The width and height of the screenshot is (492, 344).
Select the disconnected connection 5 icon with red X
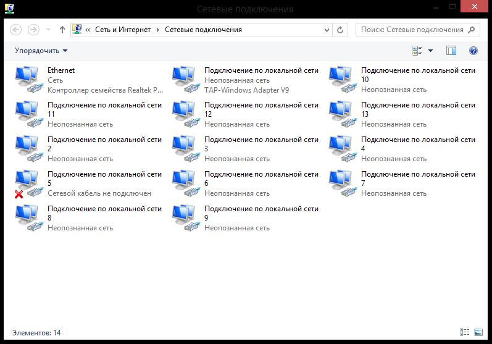pos(29,184)
